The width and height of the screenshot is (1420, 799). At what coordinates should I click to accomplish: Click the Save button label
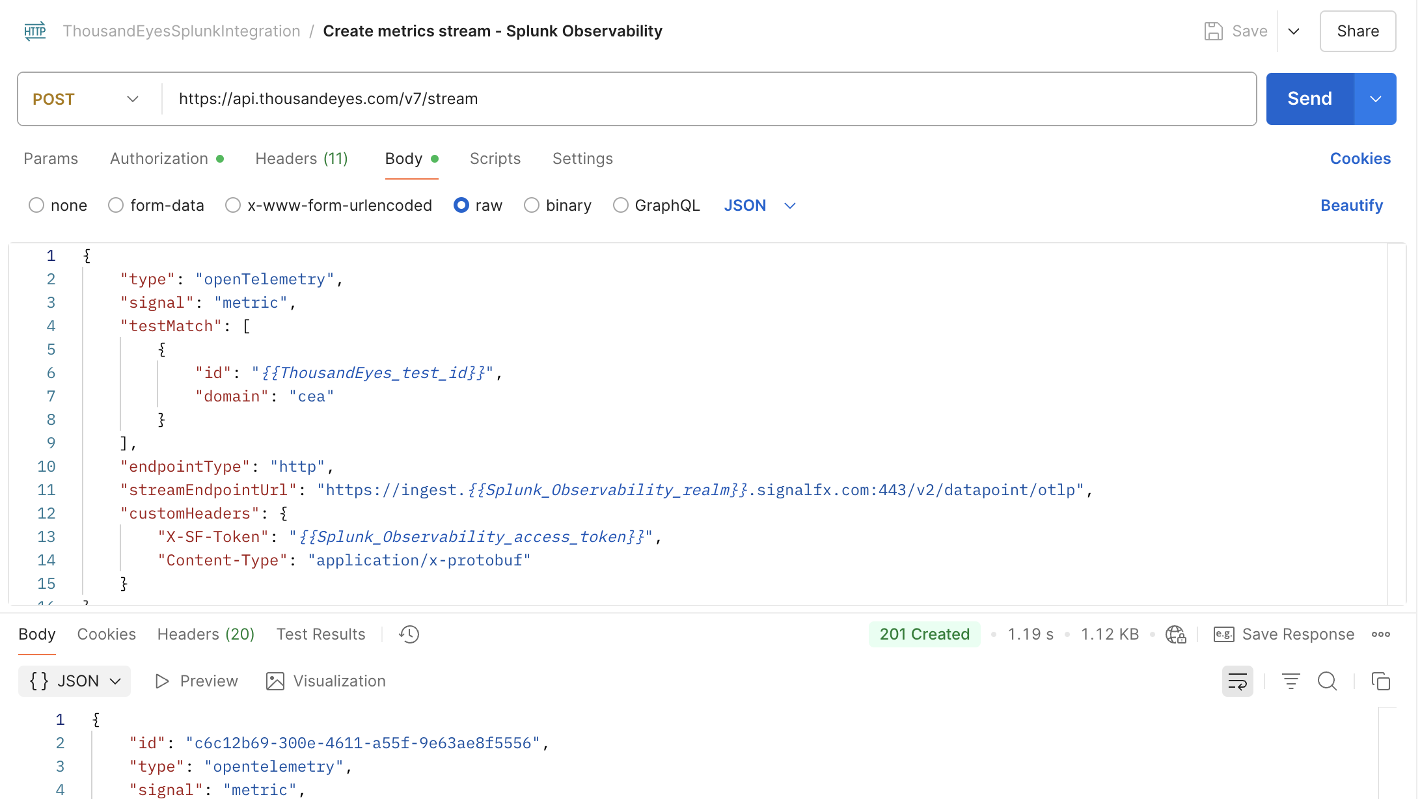coord(1249,31)
